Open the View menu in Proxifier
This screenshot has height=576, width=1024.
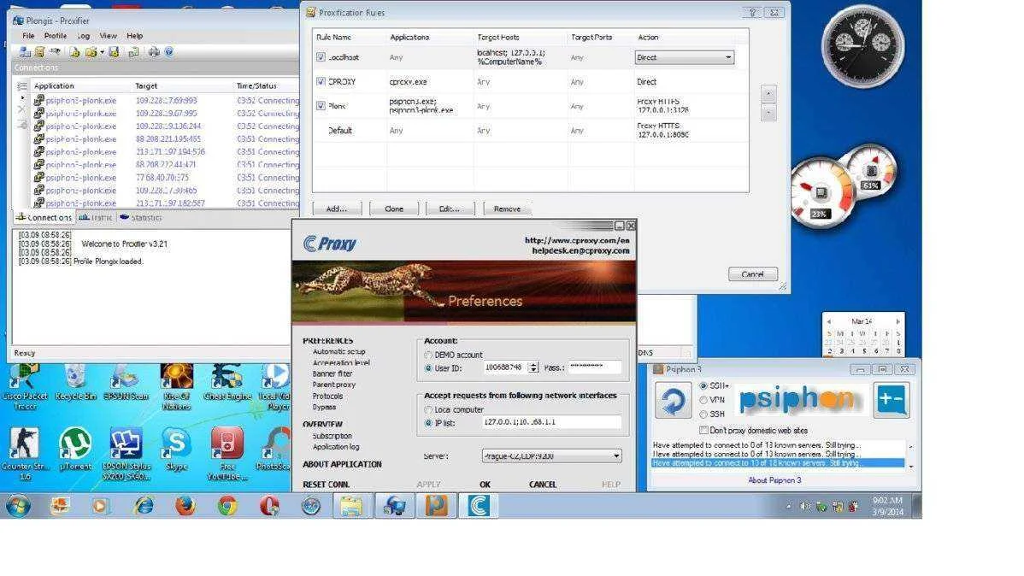[109, 36]
